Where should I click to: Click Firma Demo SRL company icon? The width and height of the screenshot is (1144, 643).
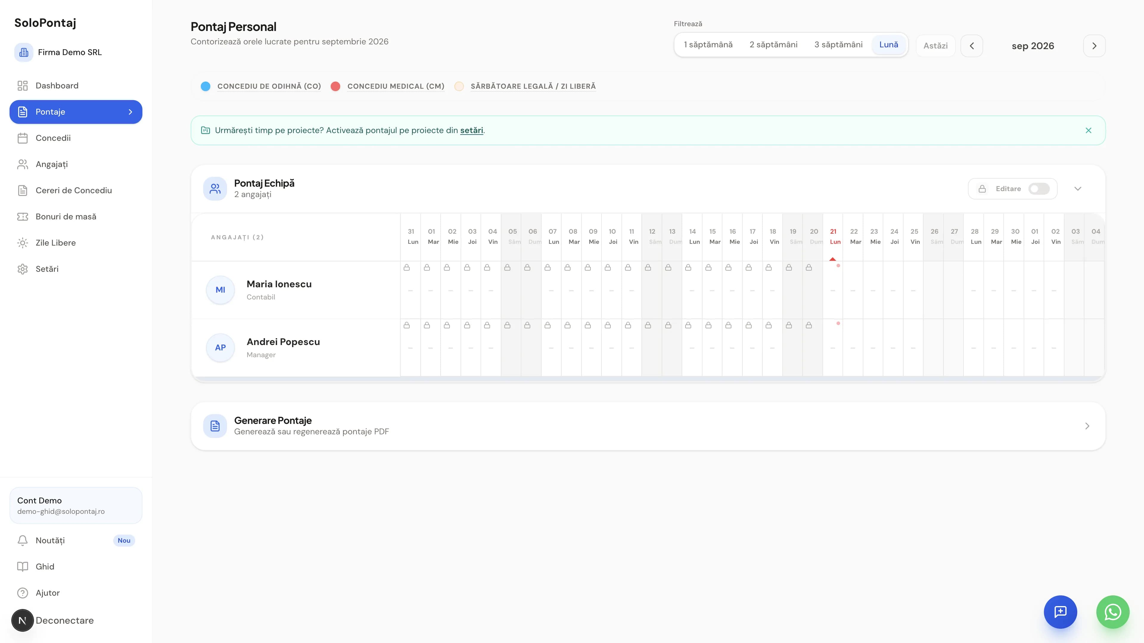[24, 52]
